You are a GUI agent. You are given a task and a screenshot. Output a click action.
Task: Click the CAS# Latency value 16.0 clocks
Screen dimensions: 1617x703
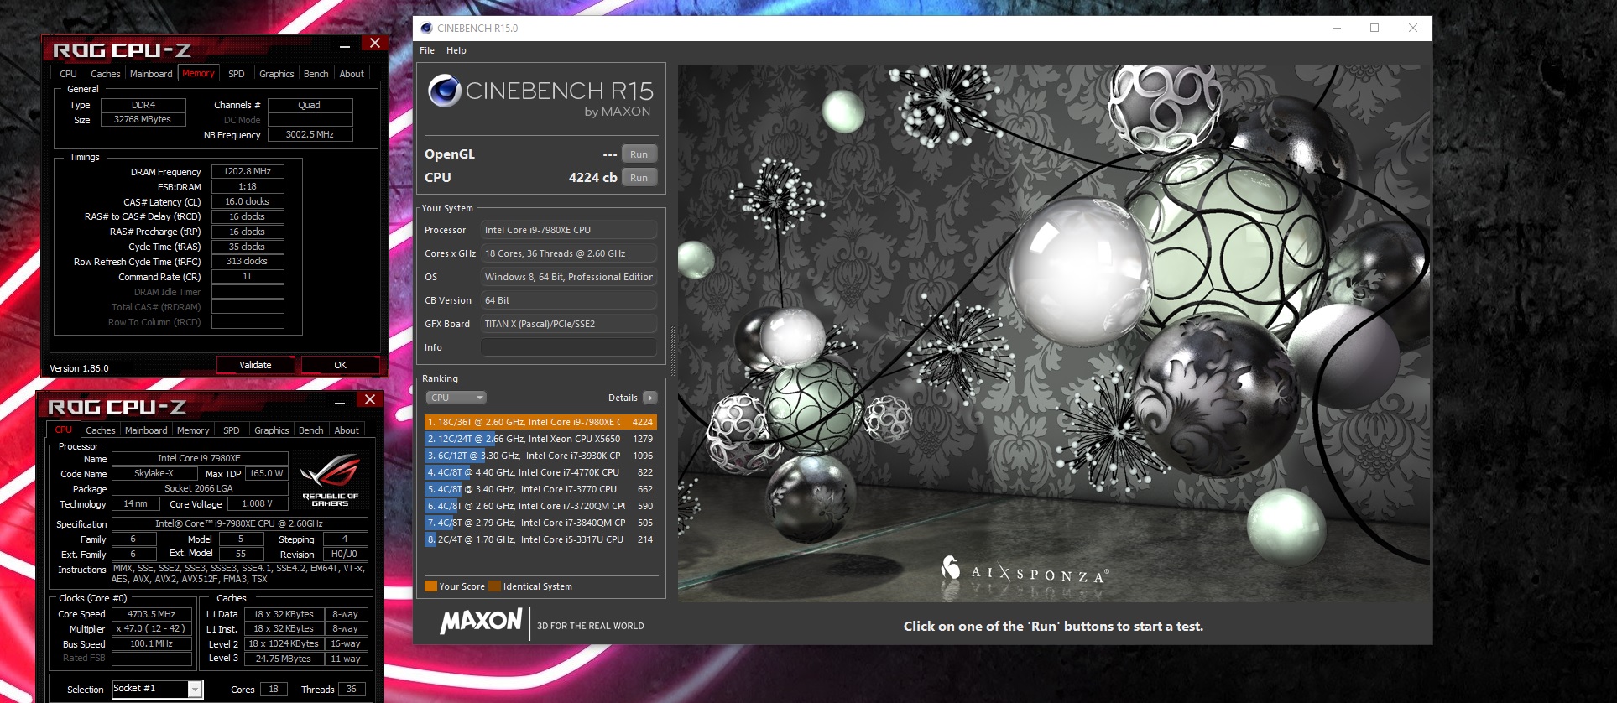[x=248, y=201]
